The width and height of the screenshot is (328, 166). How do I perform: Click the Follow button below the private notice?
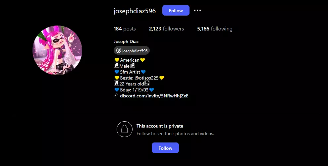point(165,148)
